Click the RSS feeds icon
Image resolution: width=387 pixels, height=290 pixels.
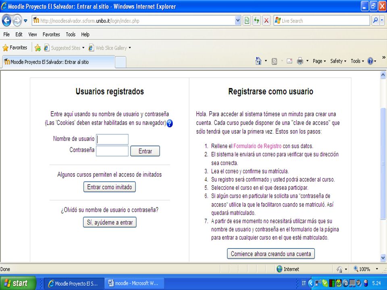(274, 61)
